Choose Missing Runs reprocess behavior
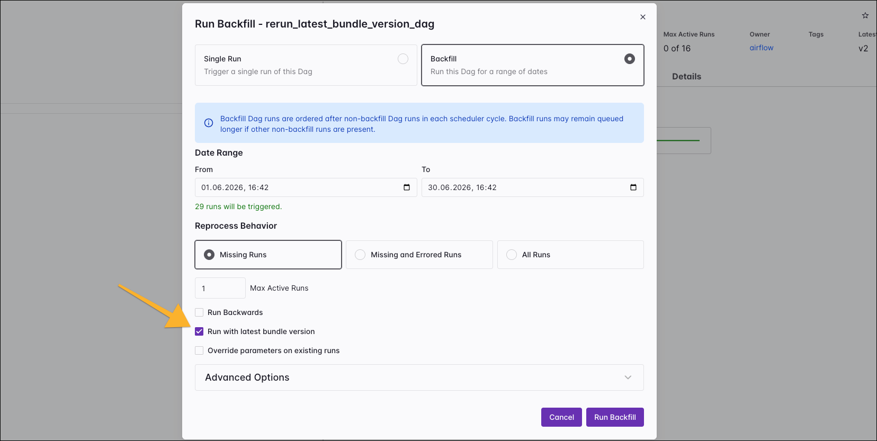877x441 pixels. click(268, 255)
